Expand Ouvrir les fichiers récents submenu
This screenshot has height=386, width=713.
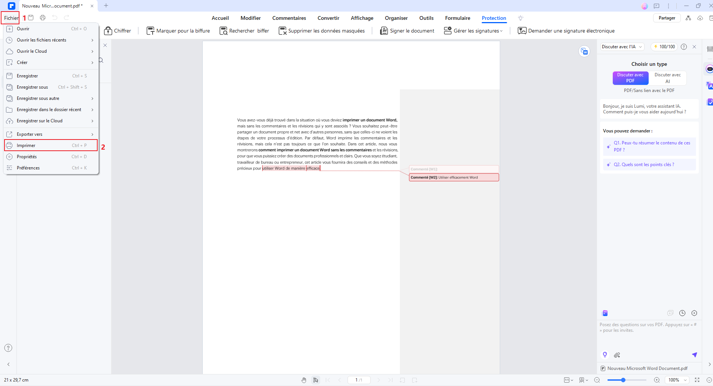click(x=51, y=40)
